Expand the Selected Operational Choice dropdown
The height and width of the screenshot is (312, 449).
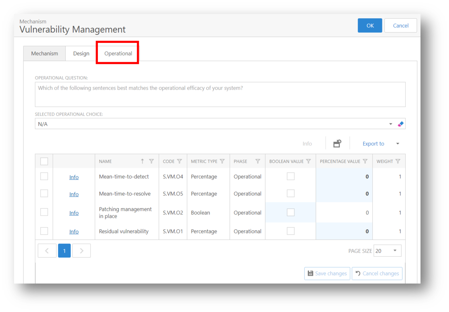(391, 124)
